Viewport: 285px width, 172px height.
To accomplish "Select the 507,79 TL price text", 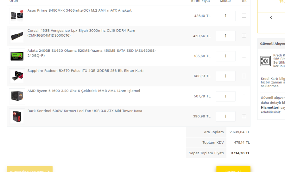I will [202, 96].
